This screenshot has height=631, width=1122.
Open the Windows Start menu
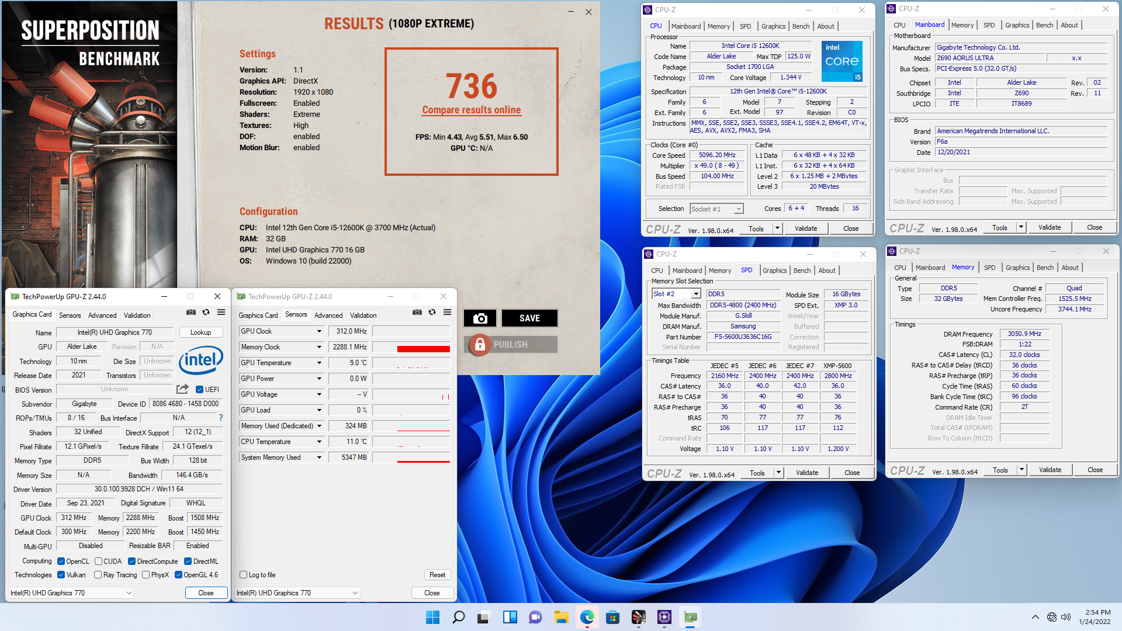432,617
